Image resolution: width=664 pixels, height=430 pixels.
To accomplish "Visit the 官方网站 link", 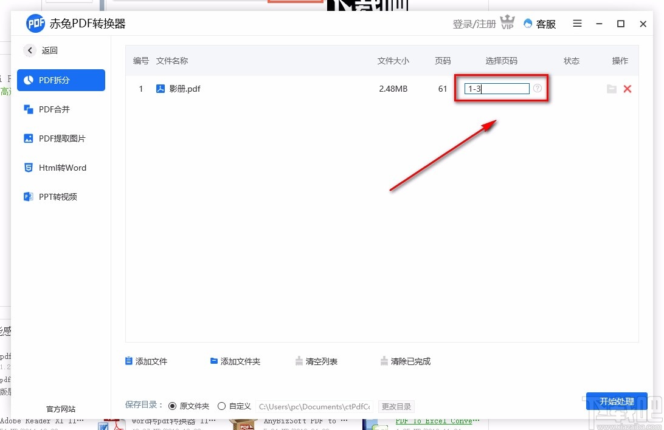I will [x=60, y=409].
